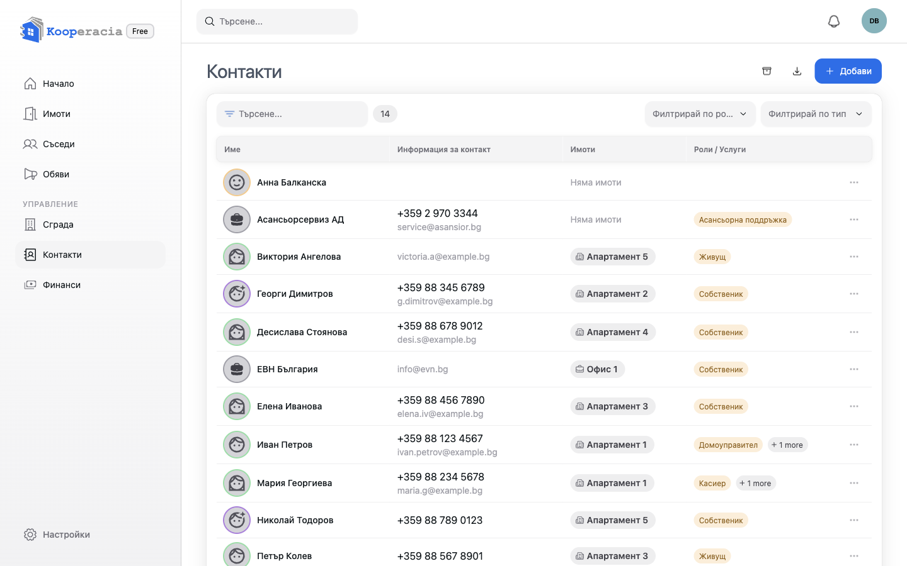Click ЕВН България briefcase avatar
This screenshot has width=907, height=566.
click(237, 369)
